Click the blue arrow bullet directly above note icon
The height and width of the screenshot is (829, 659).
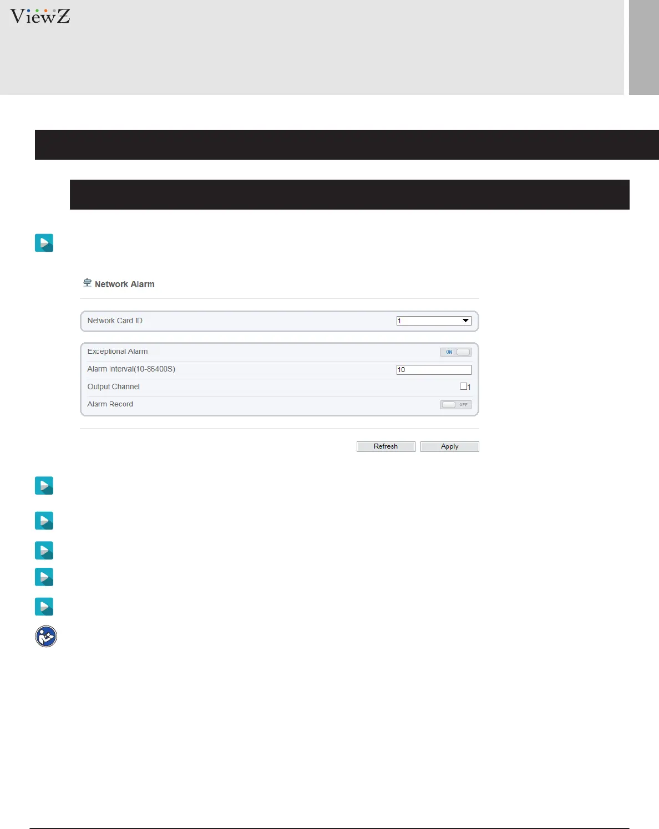44,606
